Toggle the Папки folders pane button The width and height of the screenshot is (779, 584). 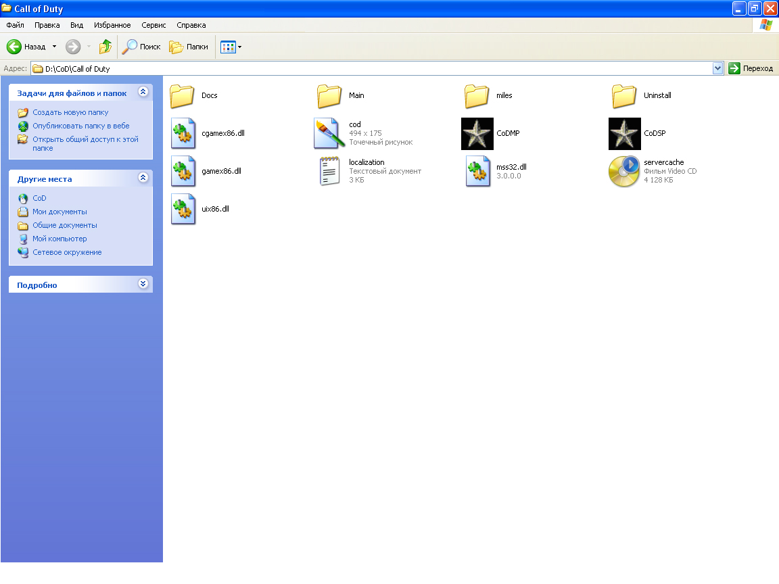coord(189,47)
